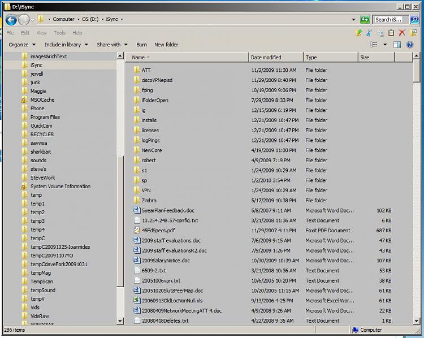Open the File menu
The image size is (424, 338).
(10, 33)
